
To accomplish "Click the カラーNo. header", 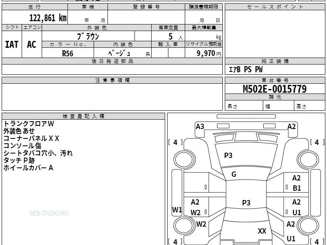I will [68, 45].
